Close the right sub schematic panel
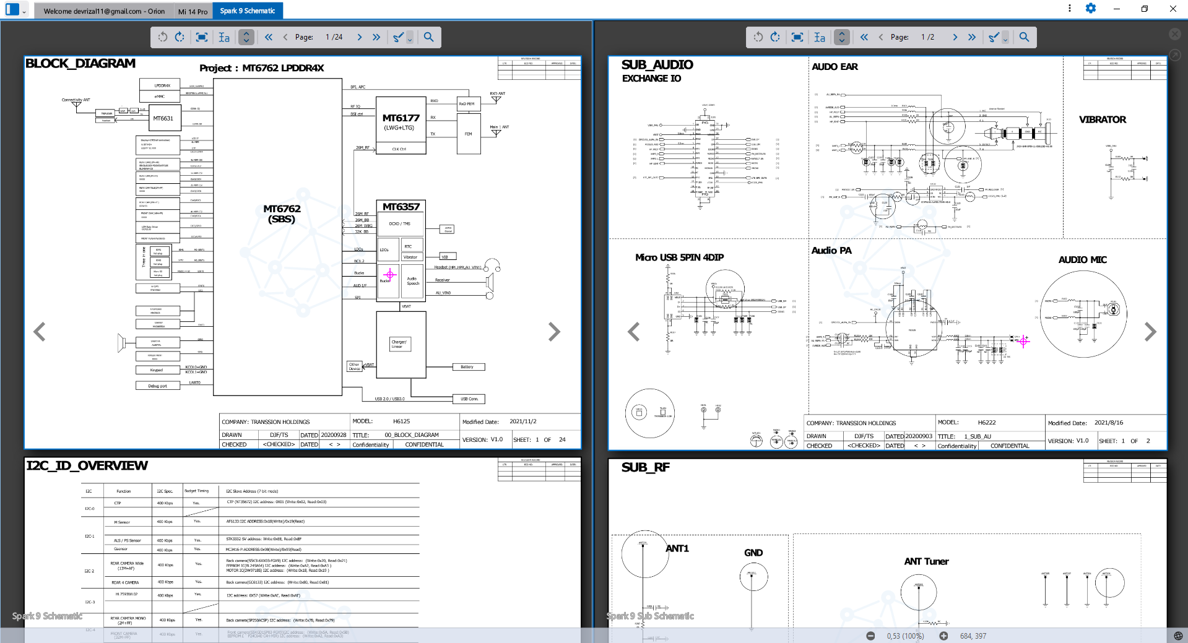This screenshot has height=643, width=1188. coord(1174,34)
